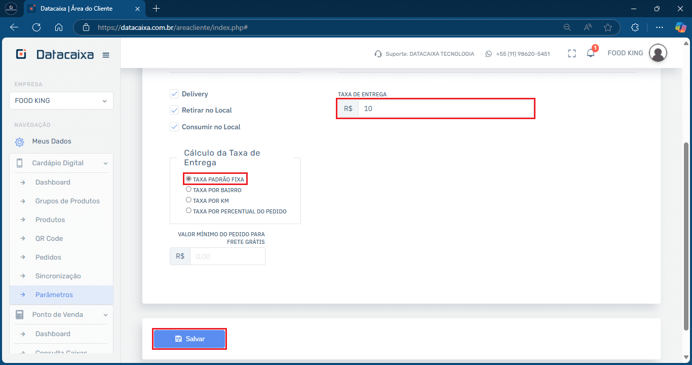Open the FOOD KING user avatar
692x365 pixels.
tap(658, 53)
